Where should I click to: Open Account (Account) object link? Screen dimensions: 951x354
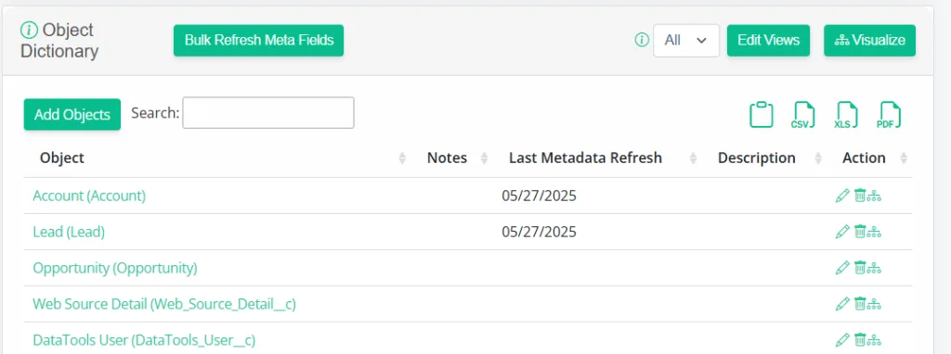pyautogui.click(x=89, y=196)
